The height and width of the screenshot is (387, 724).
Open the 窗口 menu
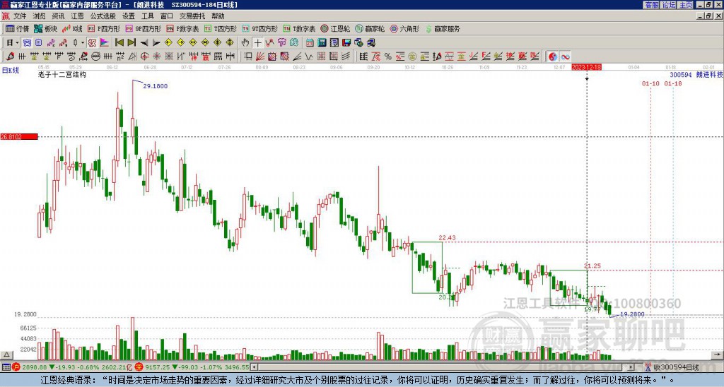click(x=167, y=16)
